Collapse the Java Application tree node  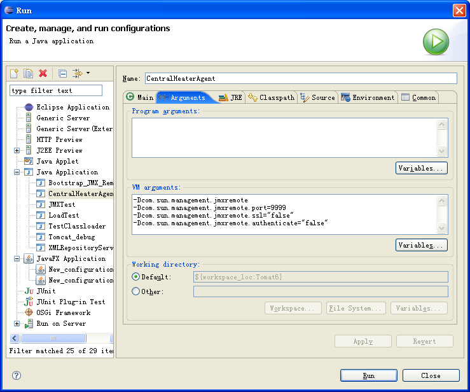click(17, 172)
